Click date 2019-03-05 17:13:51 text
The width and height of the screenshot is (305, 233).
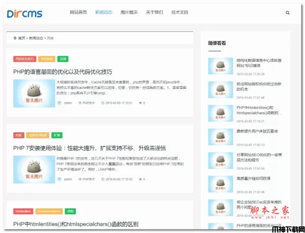[x=119, y=103]
